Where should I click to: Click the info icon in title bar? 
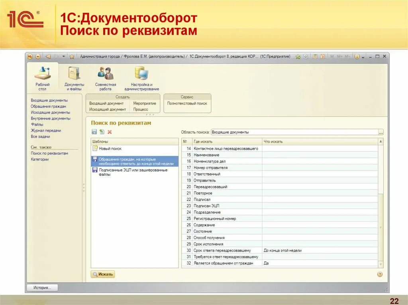357,56
